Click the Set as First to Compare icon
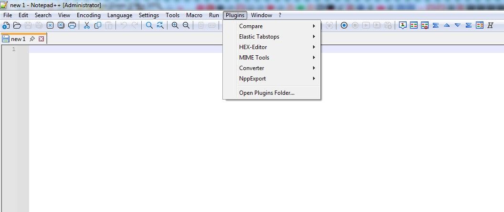 (x=403, y=26)
